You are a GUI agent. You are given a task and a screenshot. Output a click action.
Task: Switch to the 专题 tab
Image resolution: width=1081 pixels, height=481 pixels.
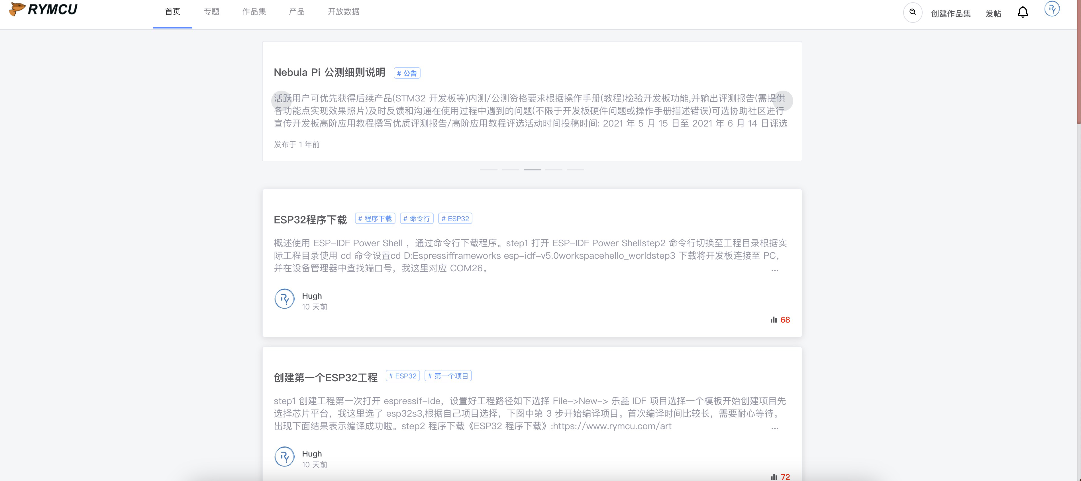click(x=211, y=12)
